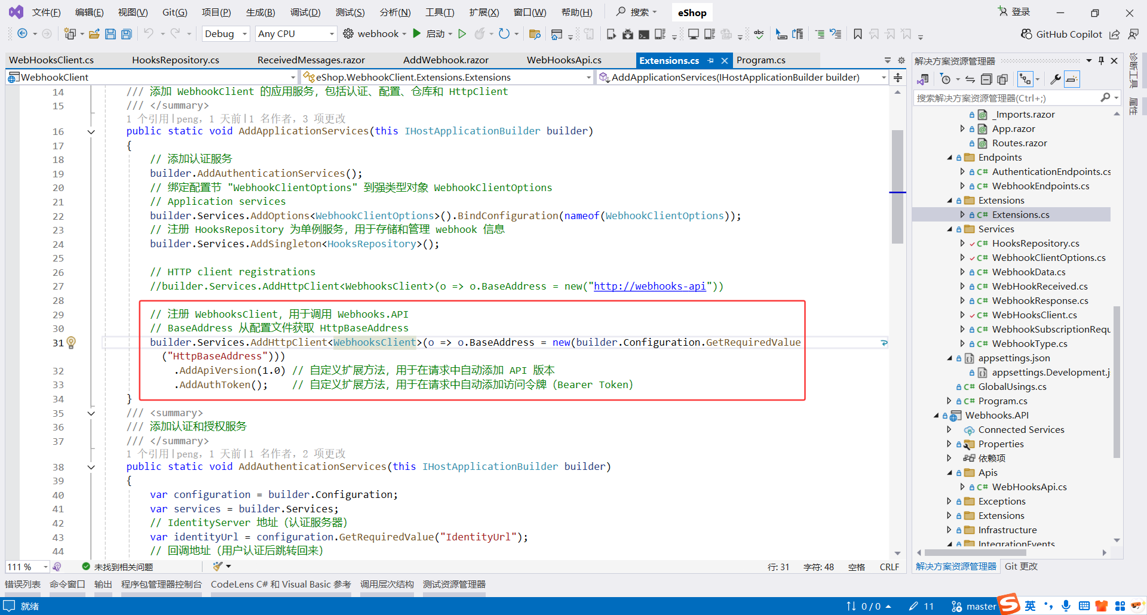Toggle bookmark on the current line
Screen dimensions: 1147x615
pyautogui.click(x=858, y=34)
